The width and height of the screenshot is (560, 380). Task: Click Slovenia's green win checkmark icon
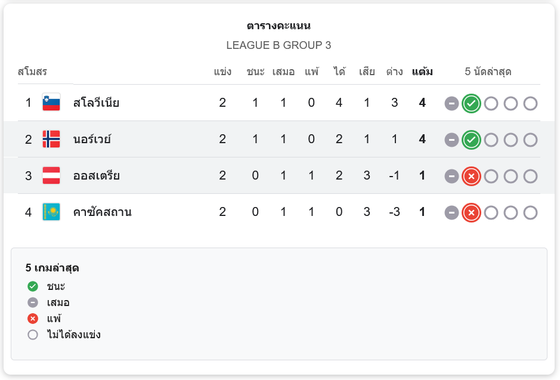click(471, 104)
